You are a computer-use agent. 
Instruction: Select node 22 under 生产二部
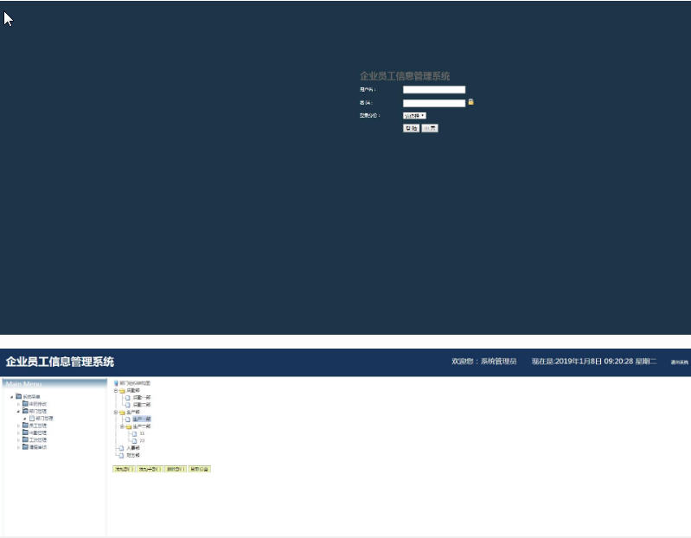(142, 440)
